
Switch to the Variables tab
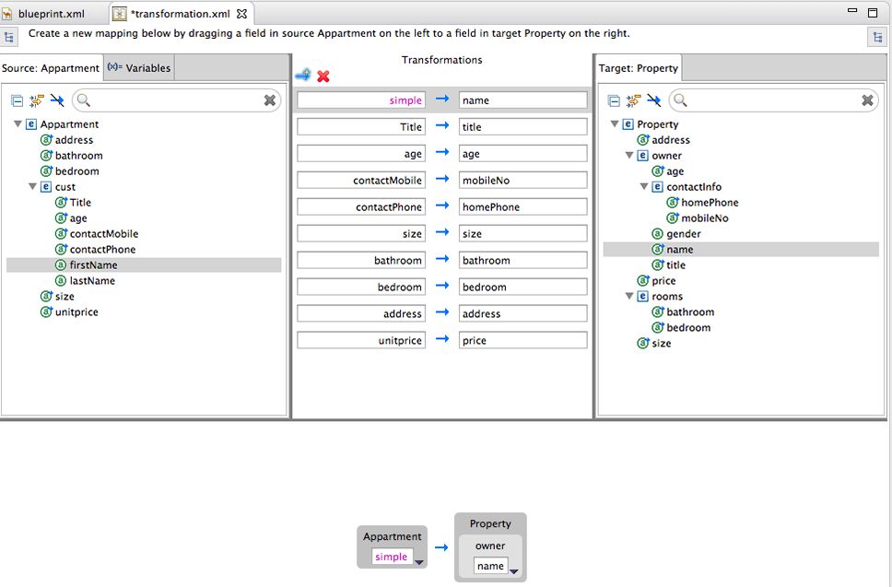tap(138, 67)
